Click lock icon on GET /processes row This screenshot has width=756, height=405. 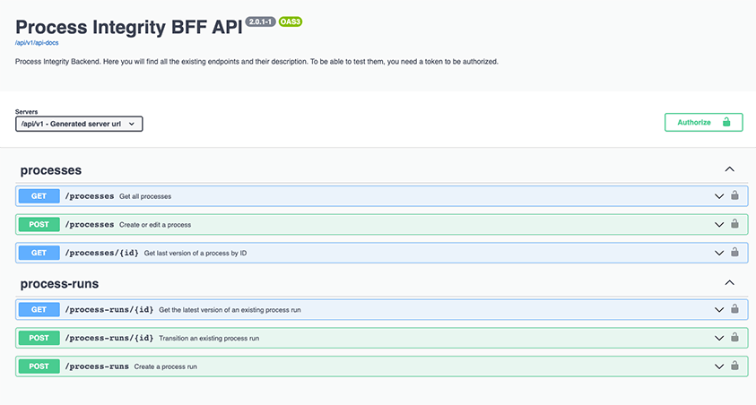[734, 195]
